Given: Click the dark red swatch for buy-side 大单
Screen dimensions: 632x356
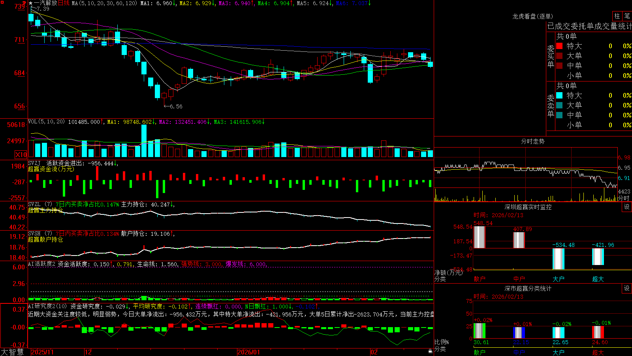Looking at the screenshot, I should pos(559,56).
